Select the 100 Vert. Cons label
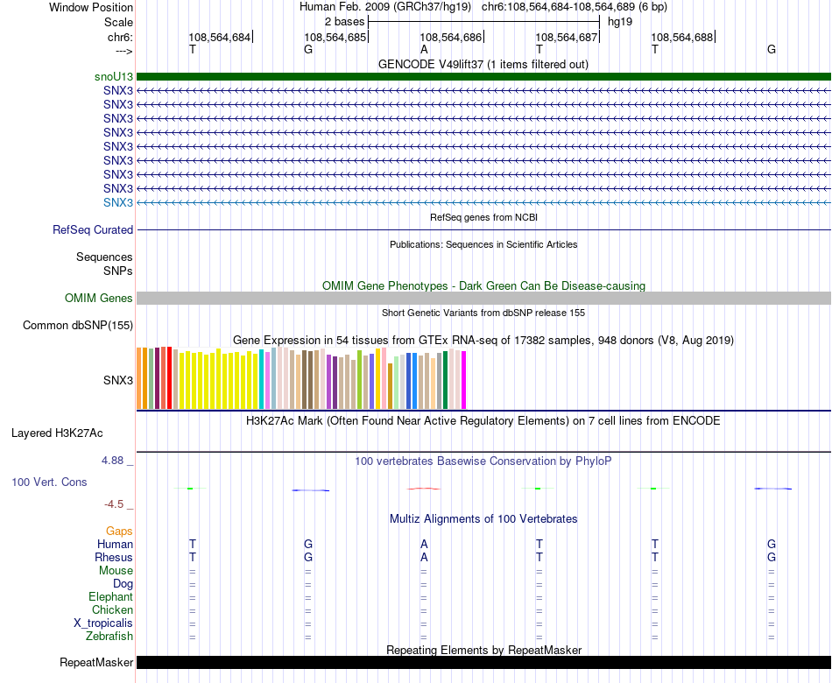The image size is (832, 683). click(49, 482)
